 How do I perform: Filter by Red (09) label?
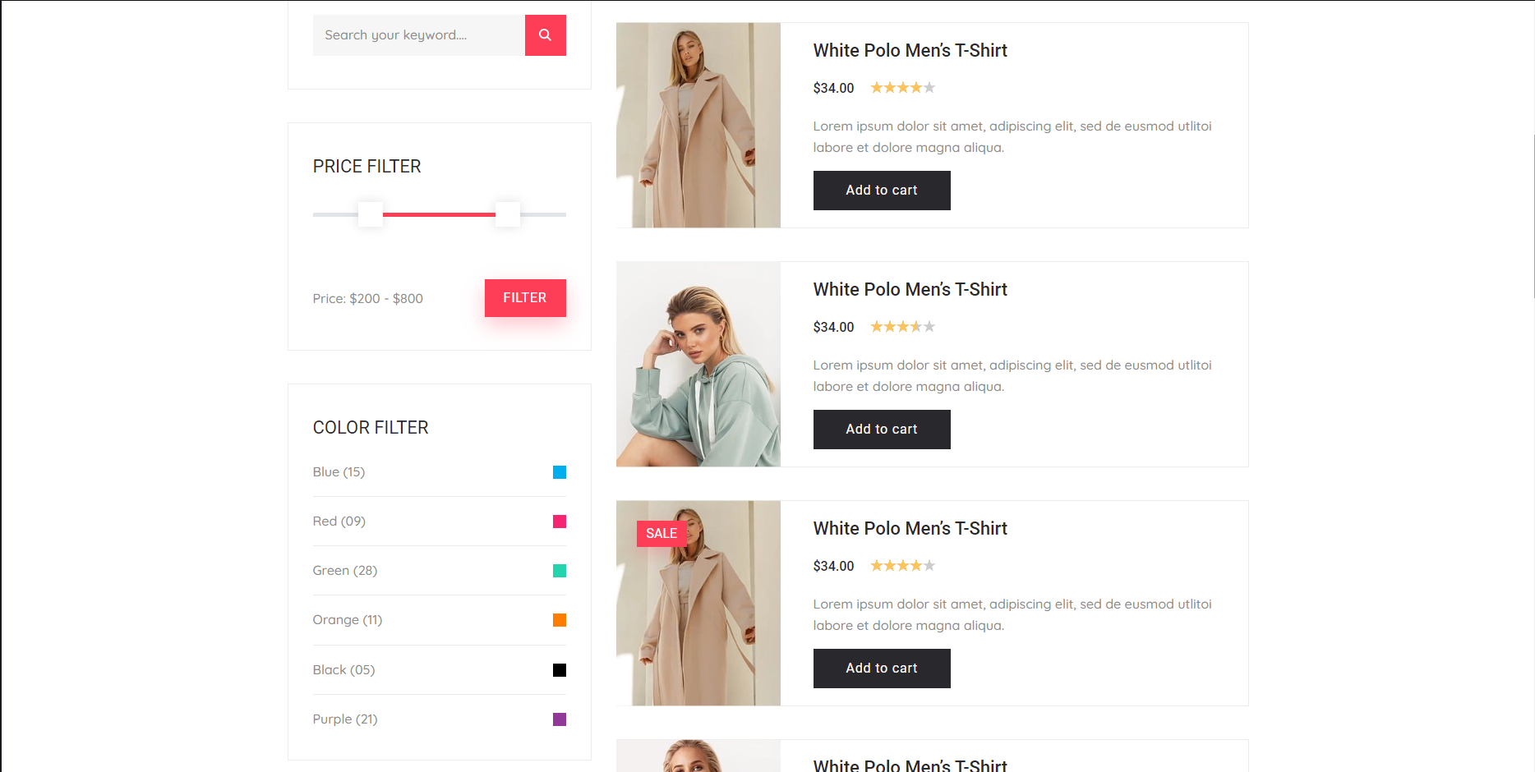click(x=339, y=522)
